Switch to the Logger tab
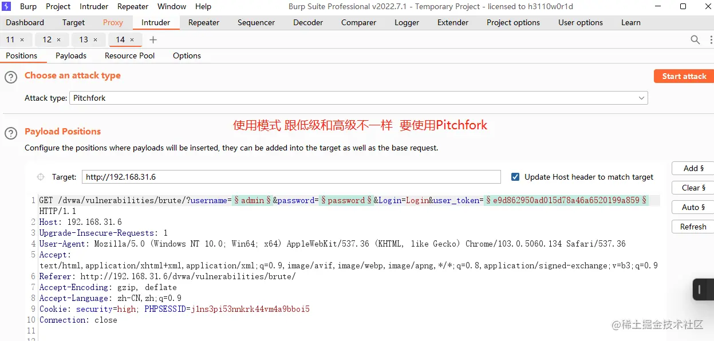This screenshot has height=341, width=714. coord(407,22)
